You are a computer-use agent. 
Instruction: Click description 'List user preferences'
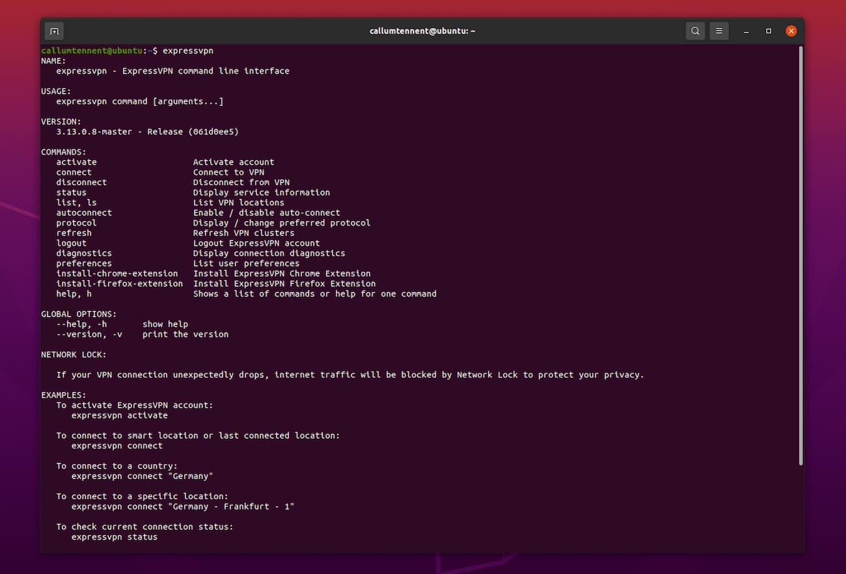tap(247, 263)
